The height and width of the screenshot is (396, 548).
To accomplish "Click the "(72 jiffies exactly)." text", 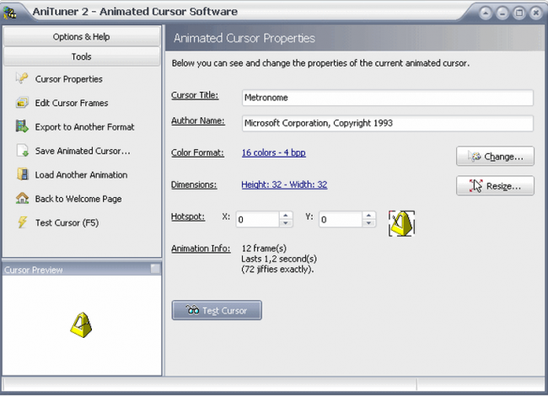I will click(x=277, y=270).
